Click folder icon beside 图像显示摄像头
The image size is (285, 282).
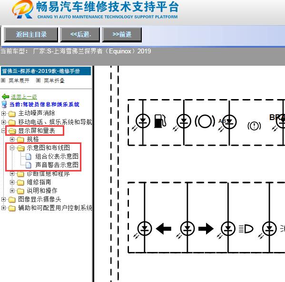(12, 200)
